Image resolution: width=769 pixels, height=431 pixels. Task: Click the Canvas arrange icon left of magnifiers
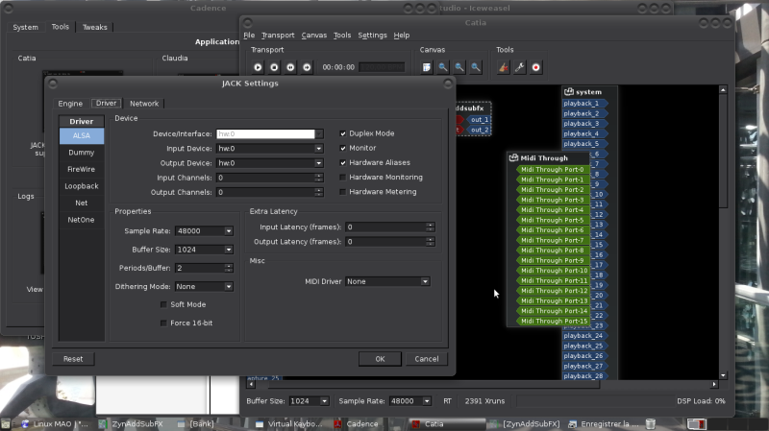[427, 67]
